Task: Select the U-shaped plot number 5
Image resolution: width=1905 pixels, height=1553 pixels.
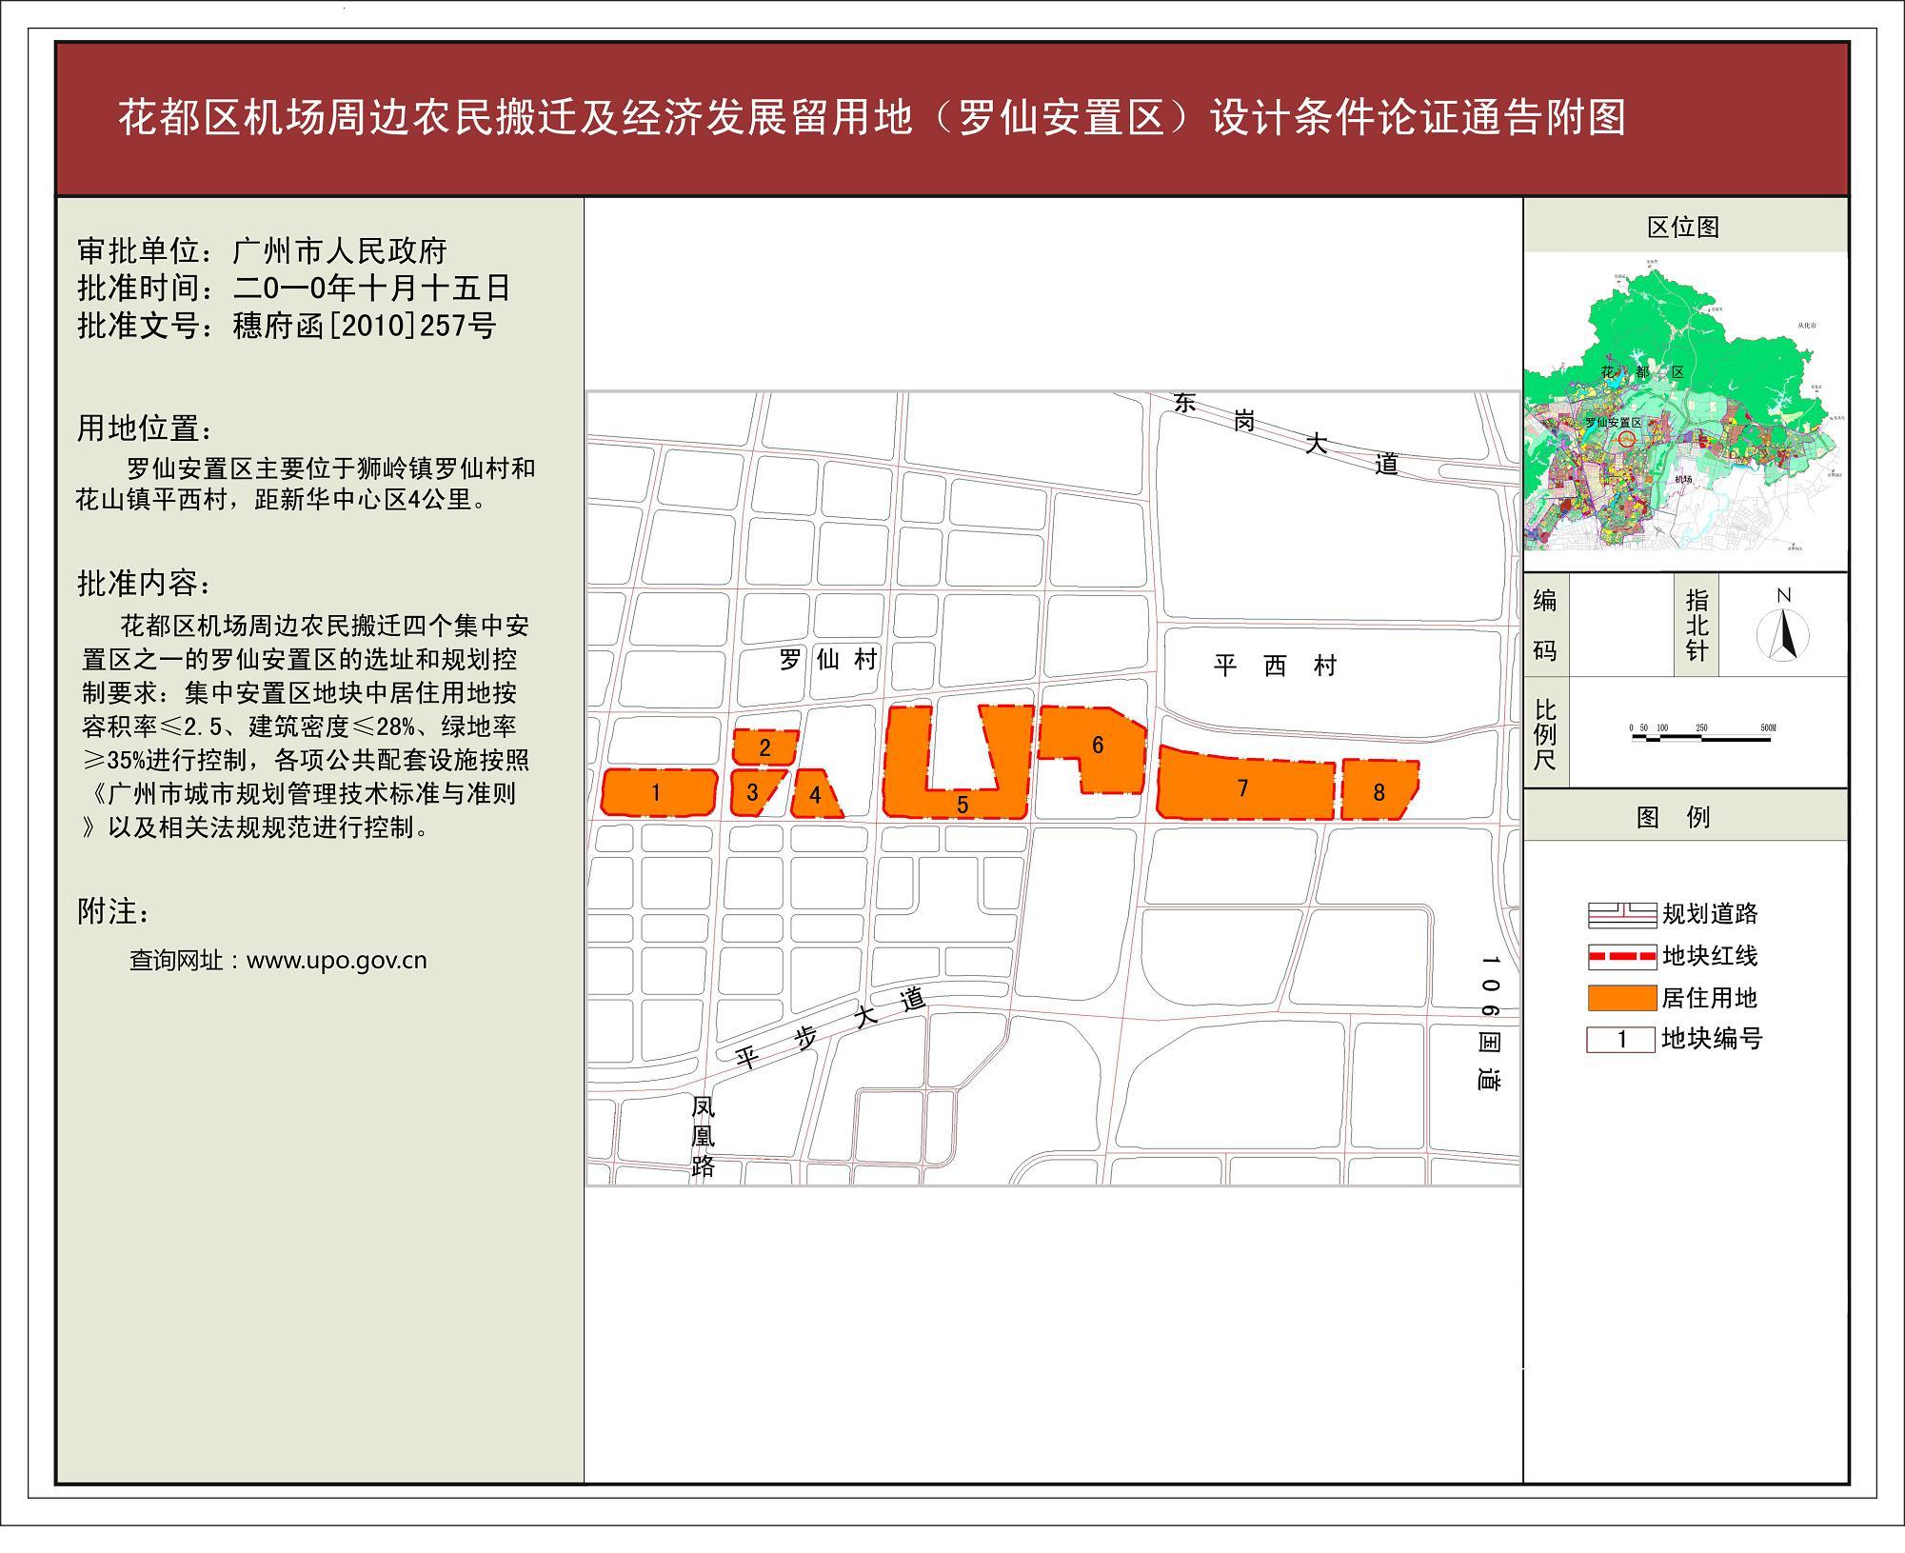Action: click(x=962, y=805)
